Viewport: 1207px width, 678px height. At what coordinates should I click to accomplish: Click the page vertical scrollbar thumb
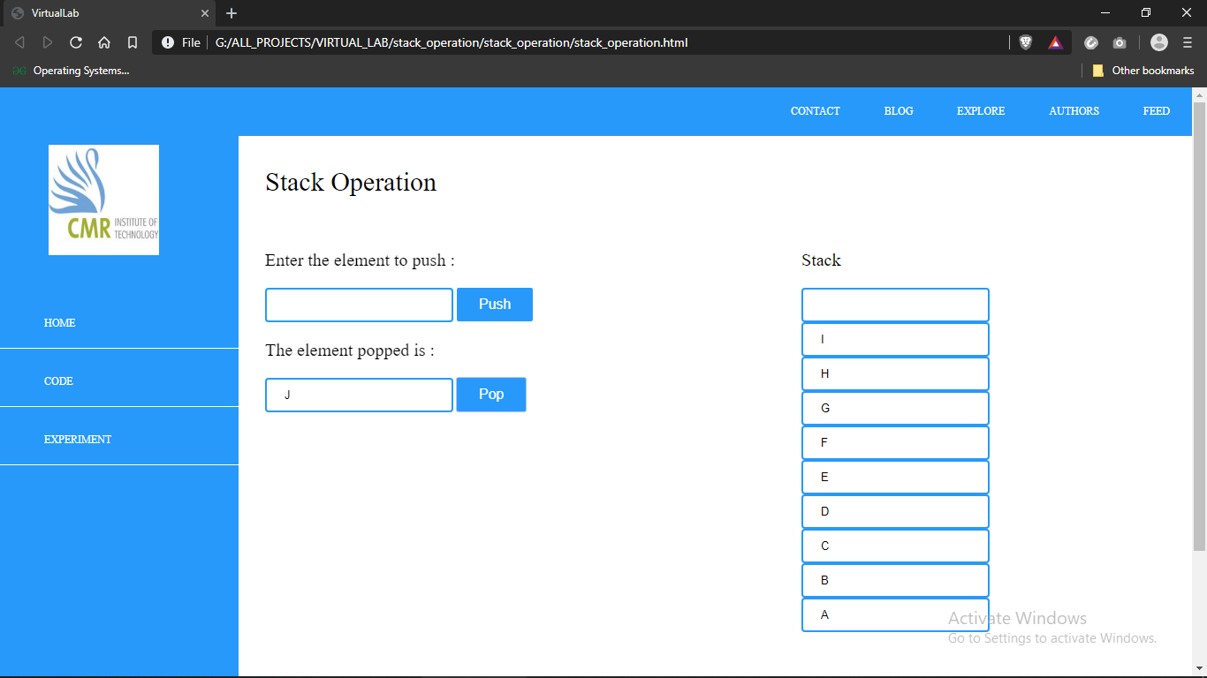coord(1199,327)
